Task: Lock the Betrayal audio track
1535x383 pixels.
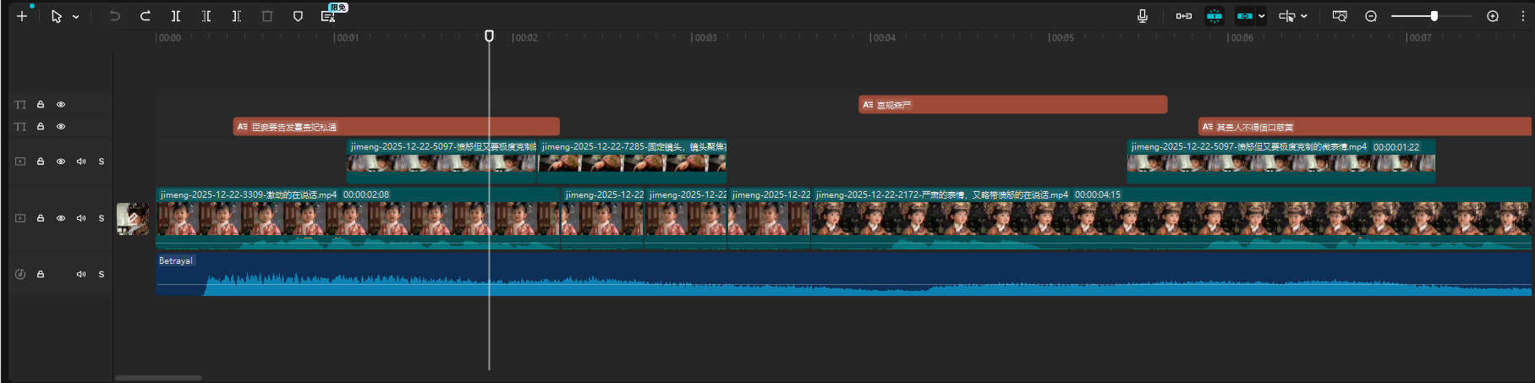Action: pos(41,274)
